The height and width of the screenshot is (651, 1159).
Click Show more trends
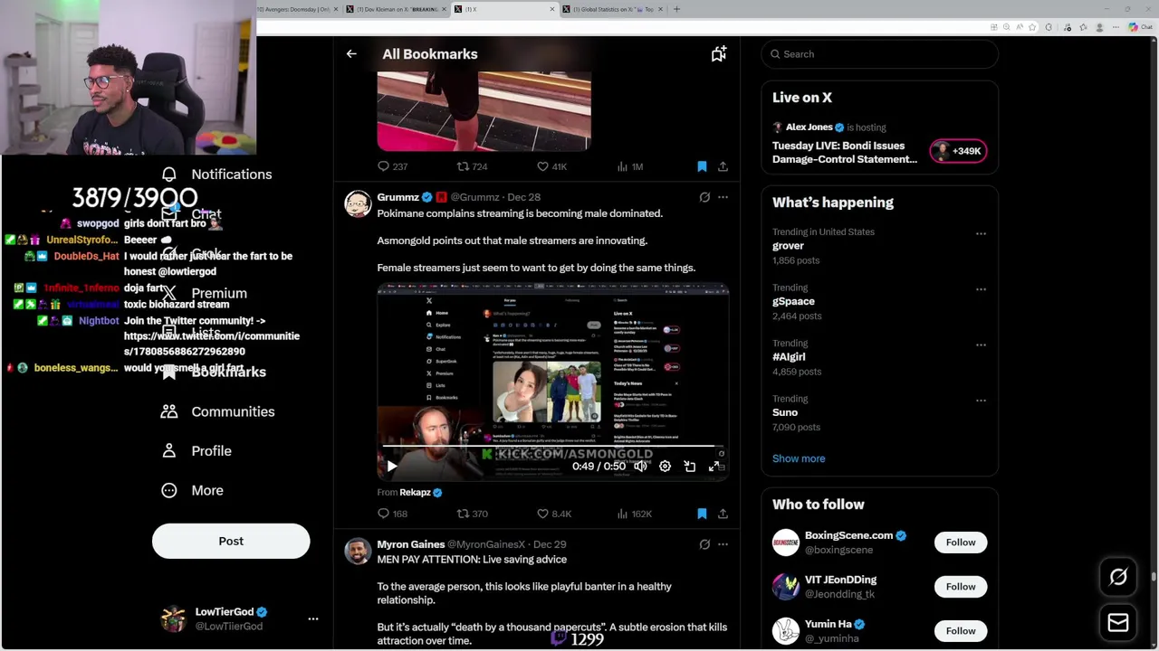(x=799, y=458)
